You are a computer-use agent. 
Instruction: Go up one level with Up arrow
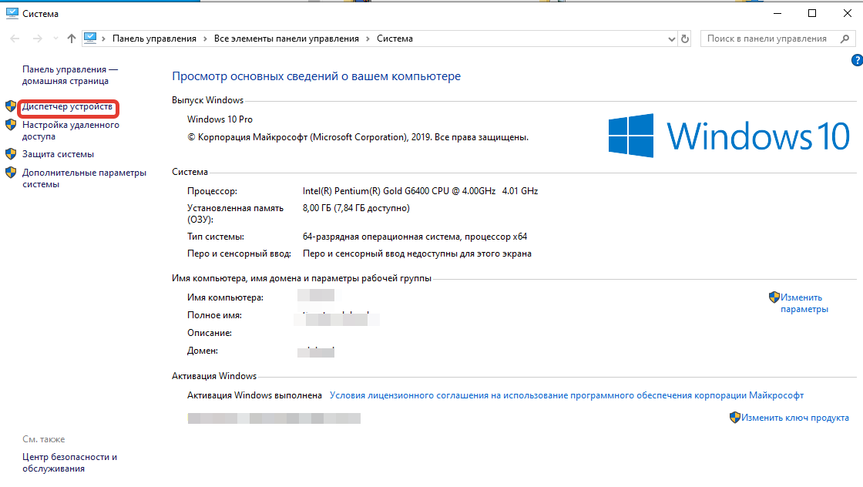coord(72,39)
